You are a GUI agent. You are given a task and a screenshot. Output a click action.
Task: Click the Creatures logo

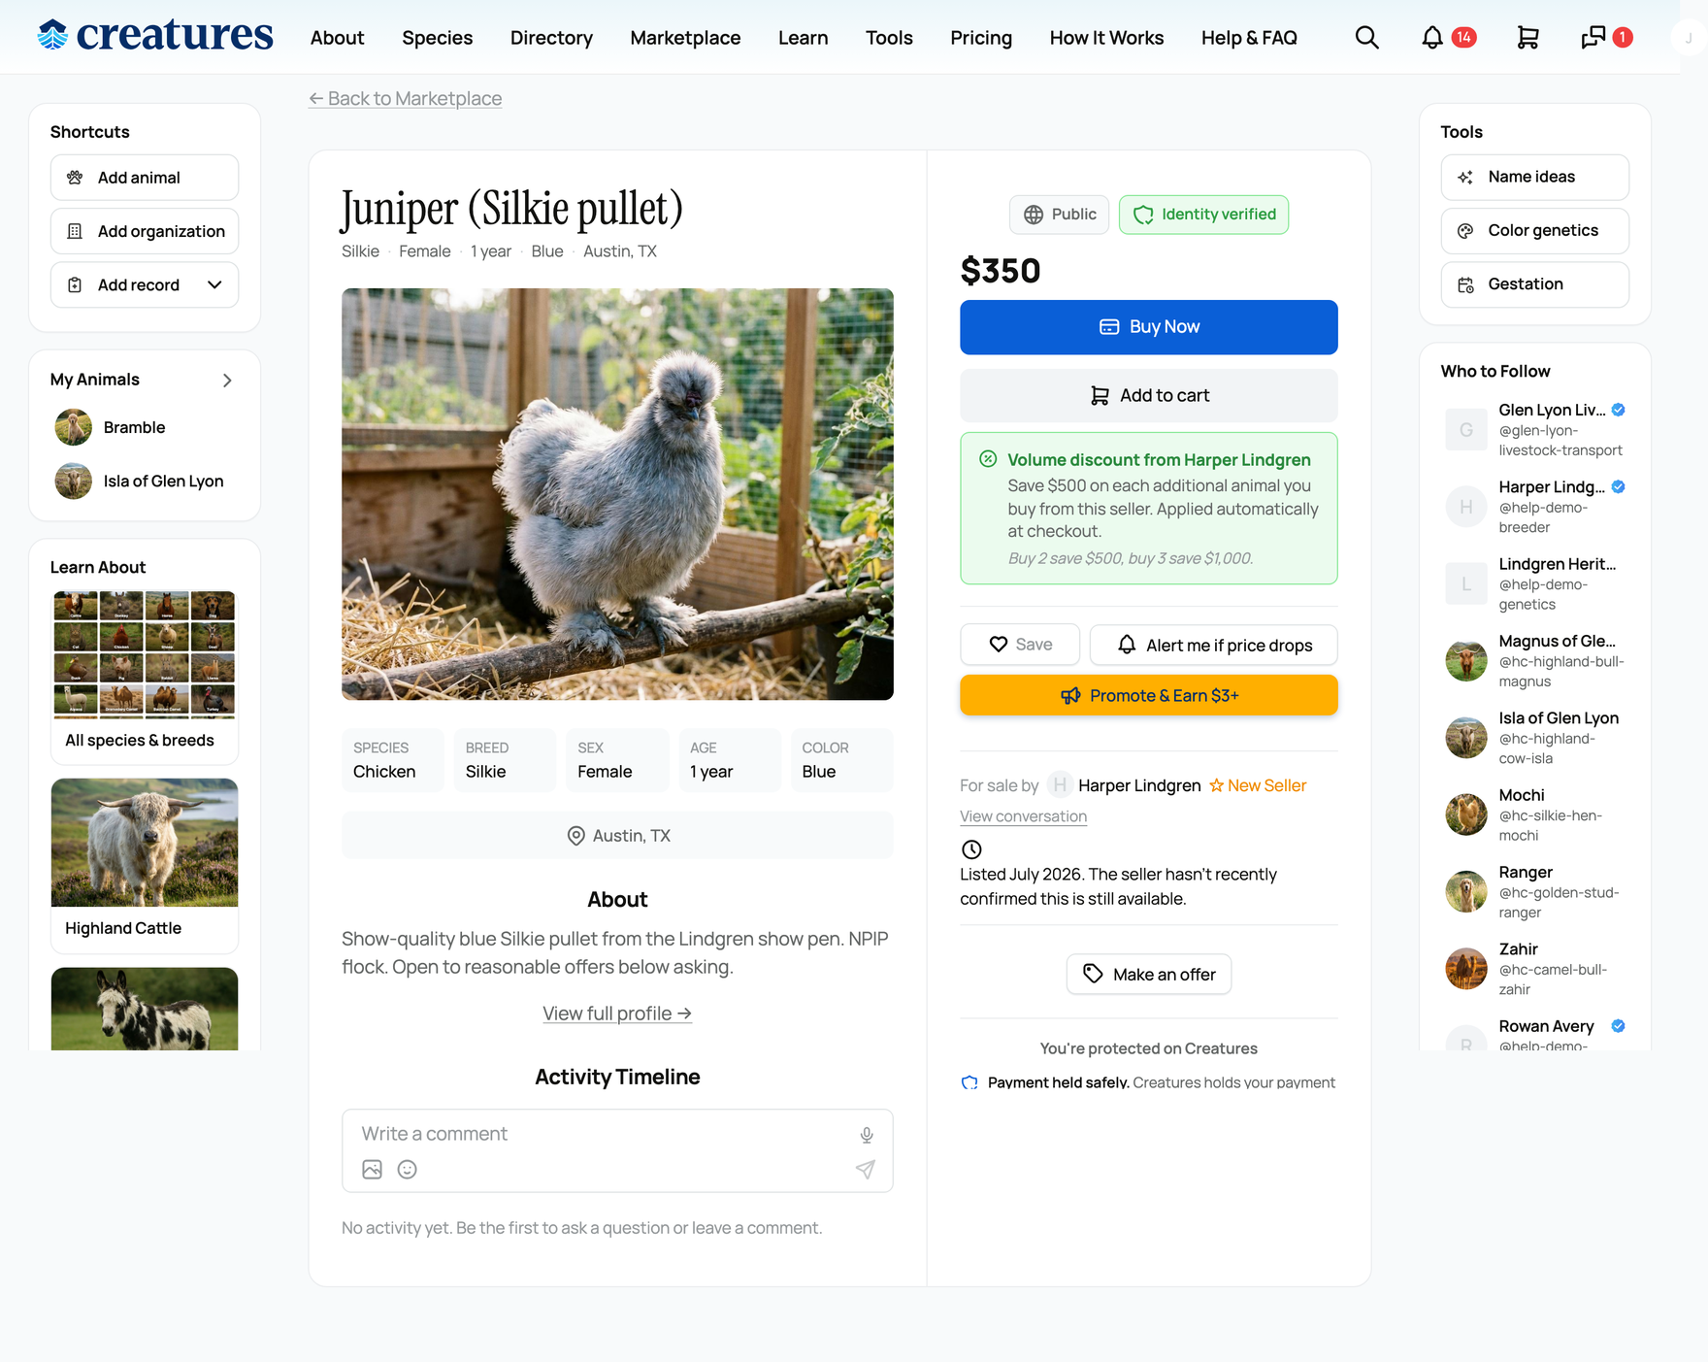coord(155,36)
